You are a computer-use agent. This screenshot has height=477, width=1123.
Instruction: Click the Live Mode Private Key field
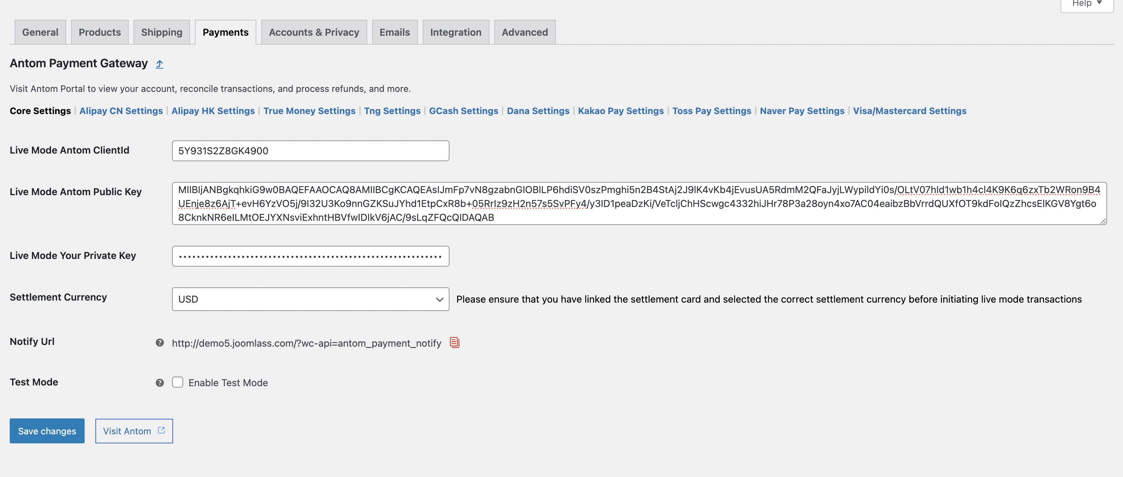click(310, 256)
